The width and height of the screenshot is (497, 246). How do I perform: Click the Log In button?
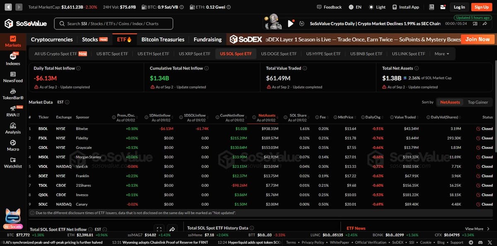coord(459,7)
